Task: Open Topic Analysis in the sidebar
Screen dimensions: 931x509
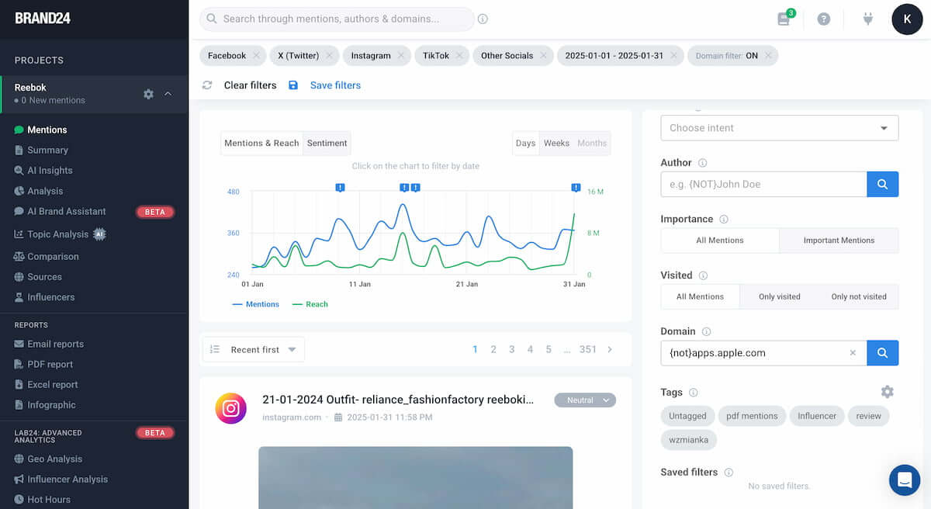Action: pos(58,234)
